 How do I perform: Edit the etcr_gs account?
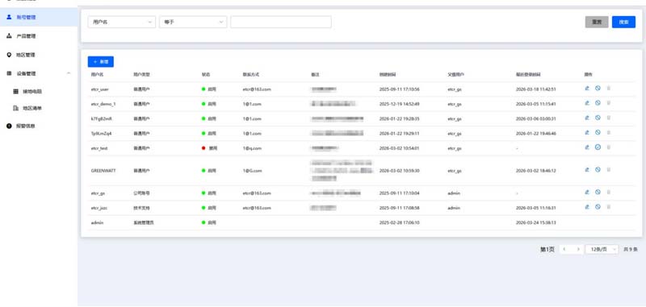click(587, 192)
